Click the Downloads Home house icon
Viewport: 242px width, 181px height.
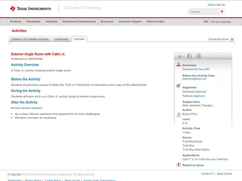tap(232, 39)
